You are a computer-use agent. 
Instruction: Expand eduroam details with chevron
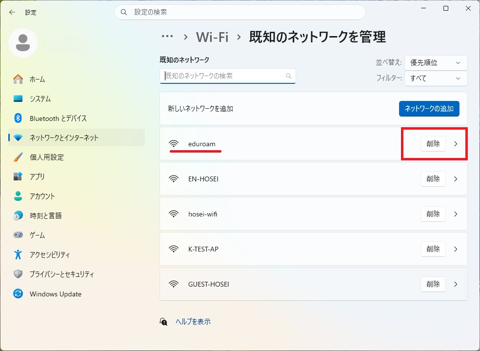pos(456,144)
